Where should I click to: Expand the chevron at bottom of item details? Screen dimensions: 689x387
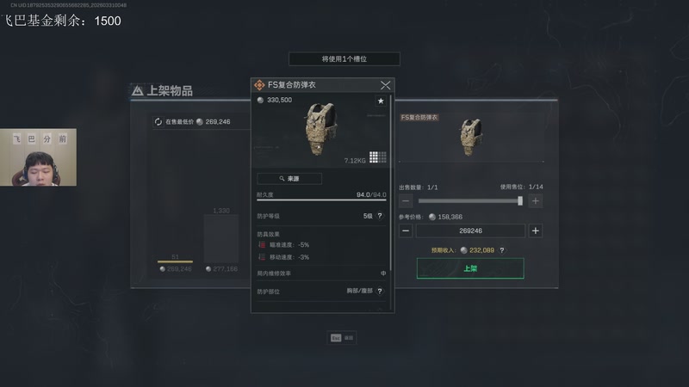[x=380, y=309]
